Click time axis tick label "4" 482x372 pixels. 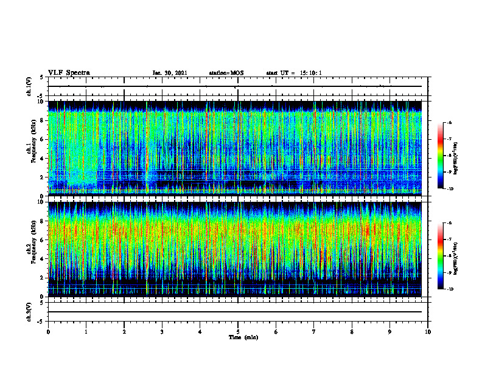point(200,332)
